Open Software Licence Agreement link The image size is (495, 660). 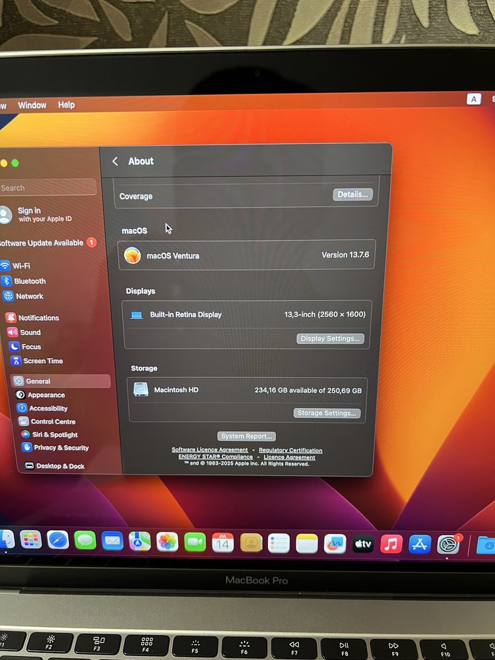pos(210,449)
